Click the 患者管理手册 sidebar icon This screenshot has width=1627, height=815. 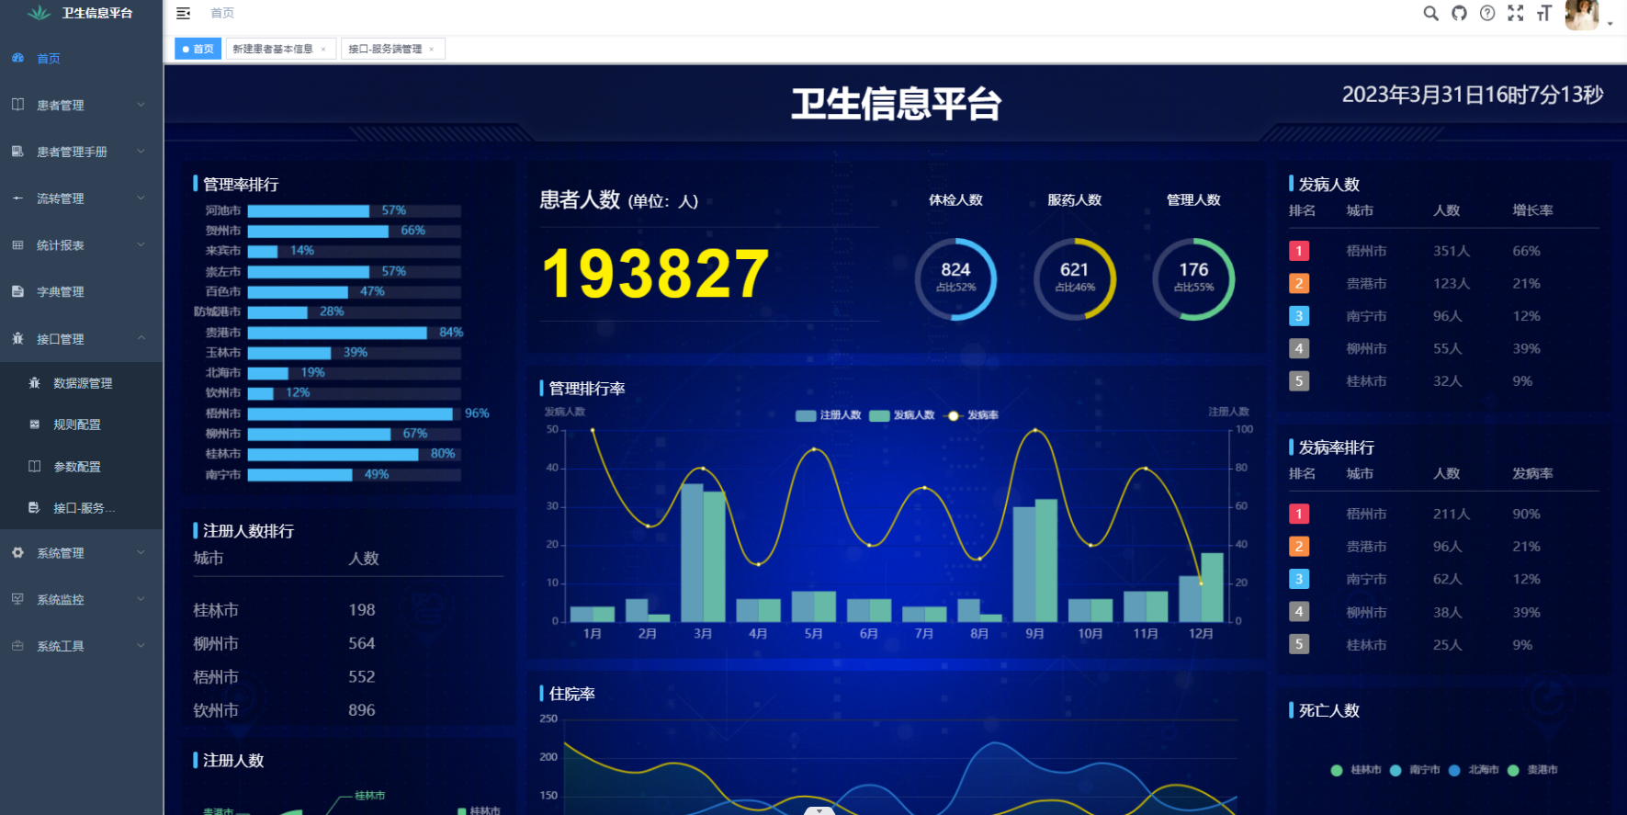point(17,152)
